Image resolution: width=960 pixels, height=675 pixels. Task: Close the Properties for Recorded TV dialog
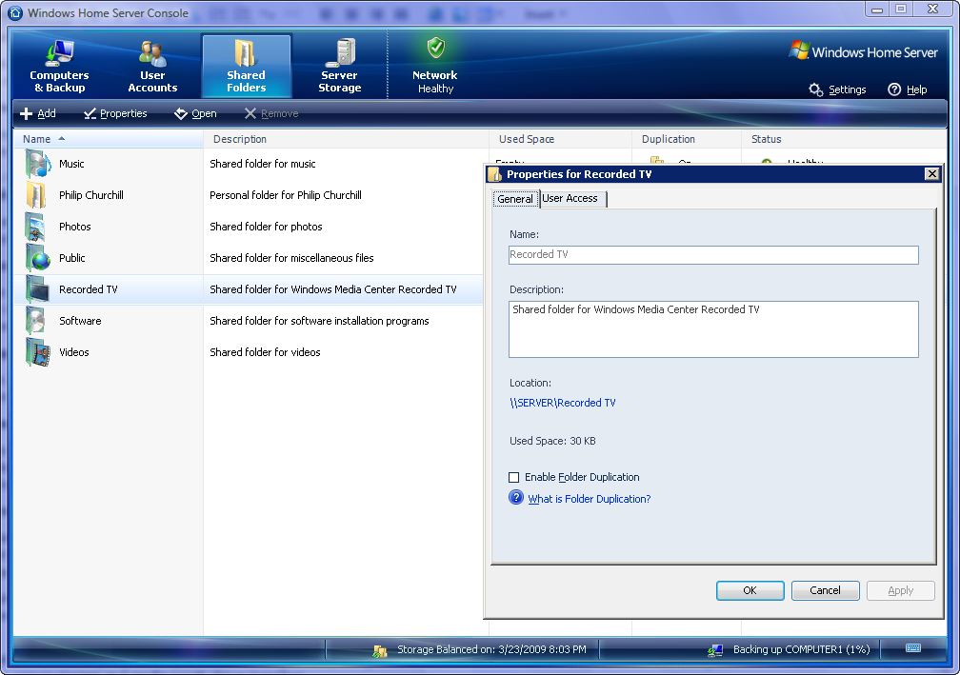(x=931, y=174)
